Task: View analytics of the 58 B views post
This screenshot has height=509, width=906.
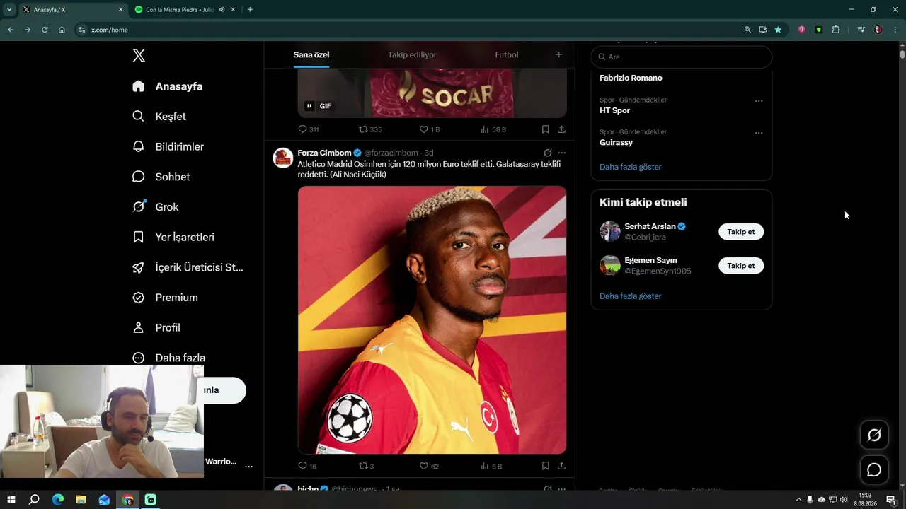Action: click(493, 129)
